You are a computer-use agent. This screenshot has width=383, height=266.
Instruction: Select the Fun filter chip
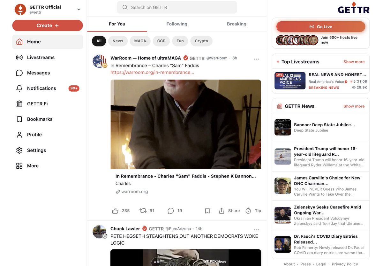(180, 41)
